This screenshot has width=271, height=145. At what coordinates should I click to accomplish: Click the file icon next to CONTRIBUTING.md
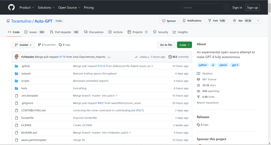16,110
